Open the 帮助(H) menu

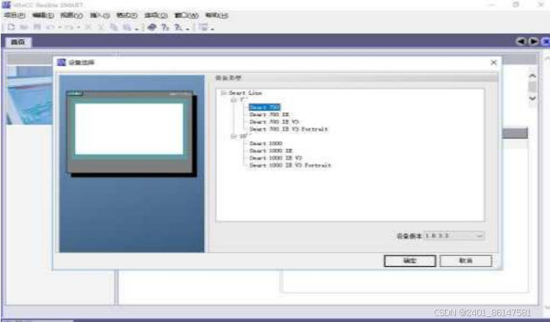pyautogui.click(x=216, y=15)
